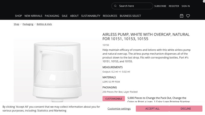Click the pink CUSTOMIZABLE badge
Viewport: 205px width, 115px height.
114,99
